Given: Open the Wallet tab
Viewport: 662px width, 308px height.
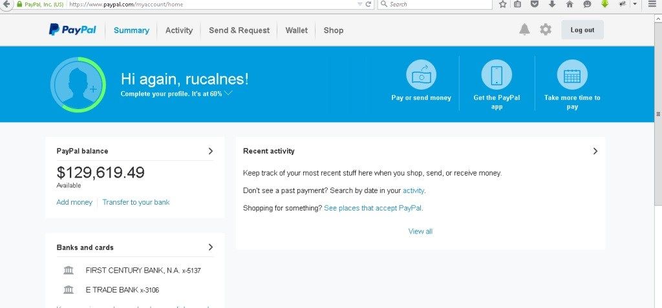Looking at the screenshot, I should (x=296, y=30).
